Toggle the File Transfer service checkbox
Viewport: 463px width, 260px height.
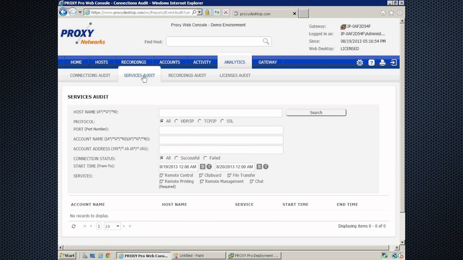[229, 175]
